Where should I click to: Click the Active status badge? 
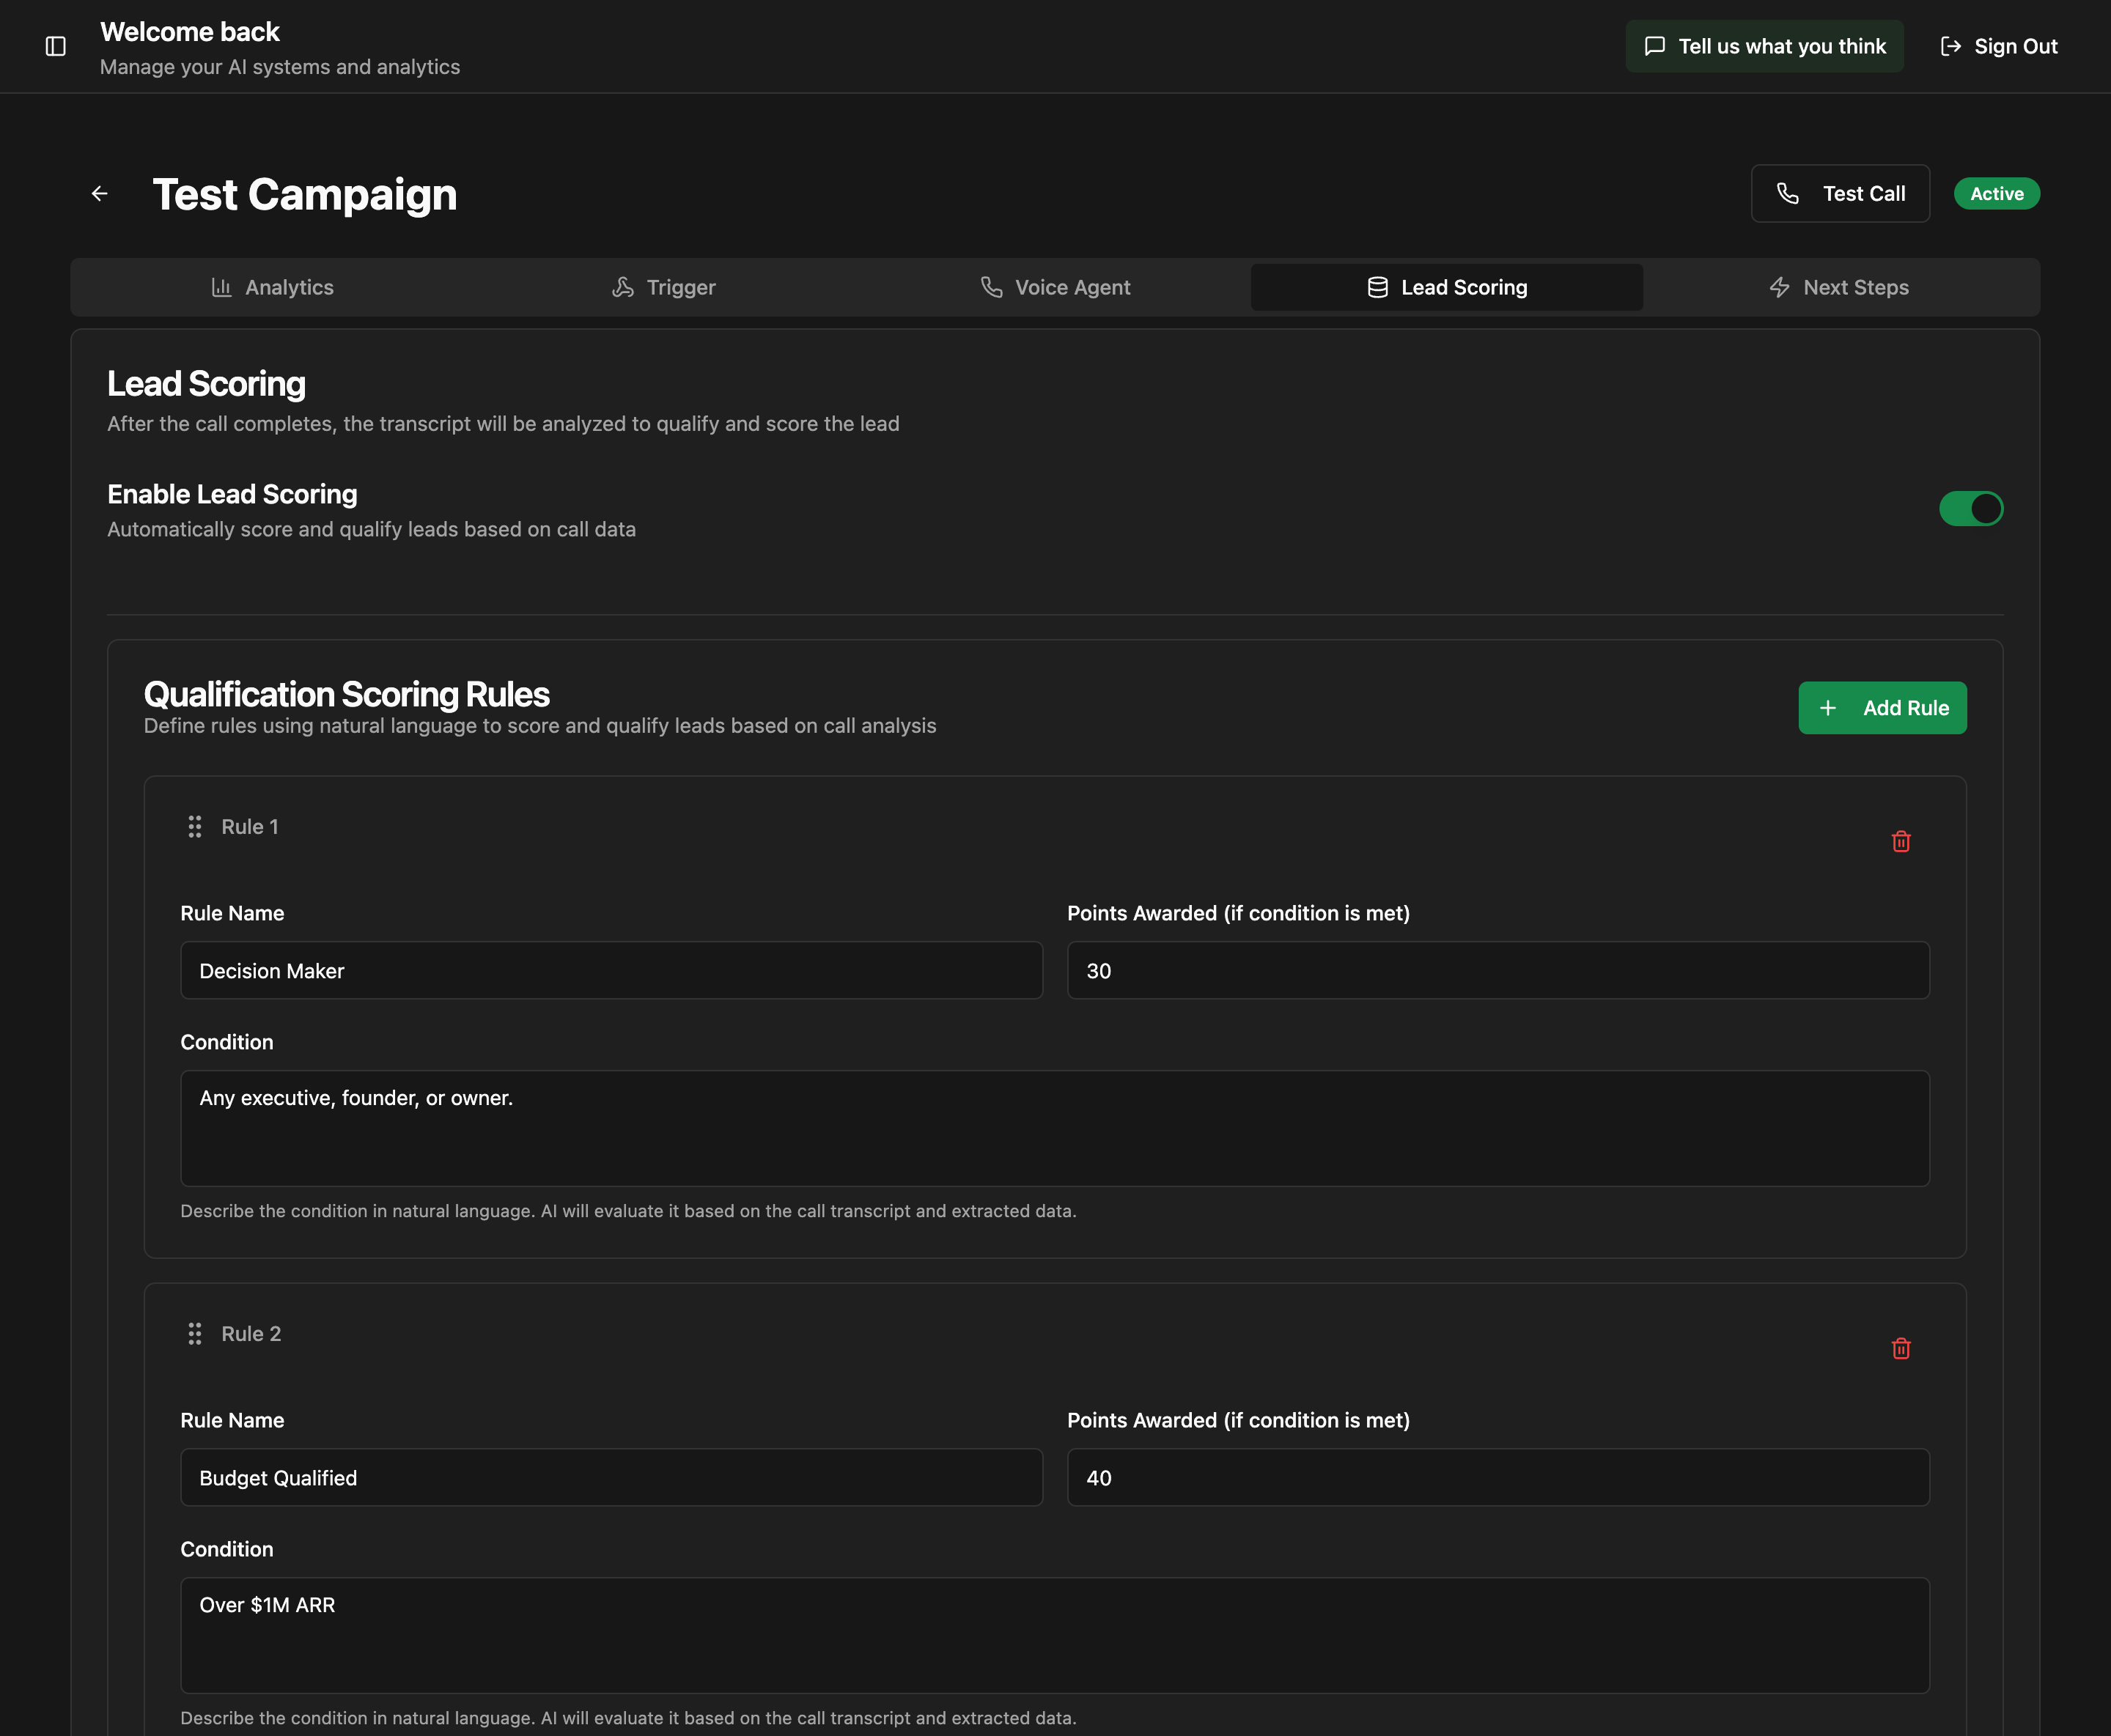(1996, 193)
